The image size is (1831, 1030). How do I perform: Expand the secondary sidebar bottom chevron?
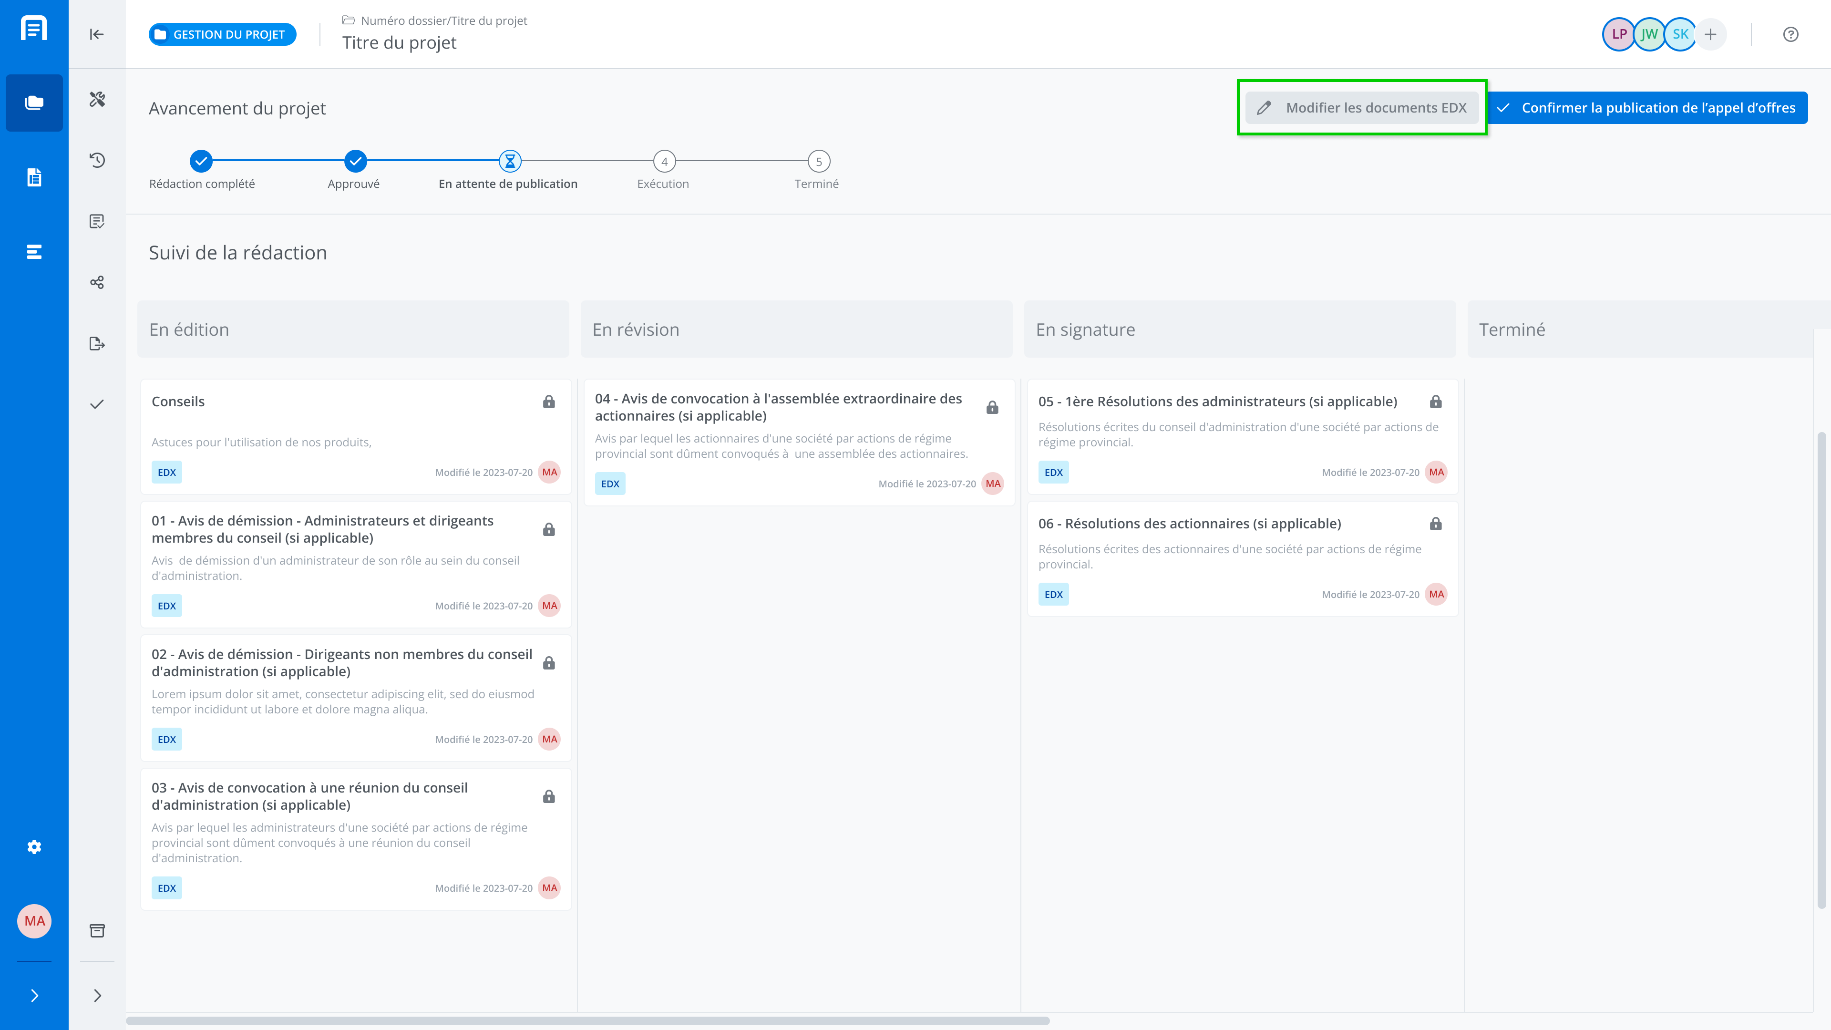(97, 995)
